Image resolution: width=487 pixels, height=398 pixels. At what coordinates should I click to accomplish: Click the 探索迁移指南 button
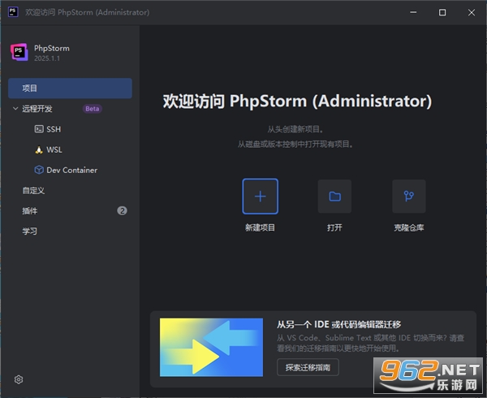308,367
